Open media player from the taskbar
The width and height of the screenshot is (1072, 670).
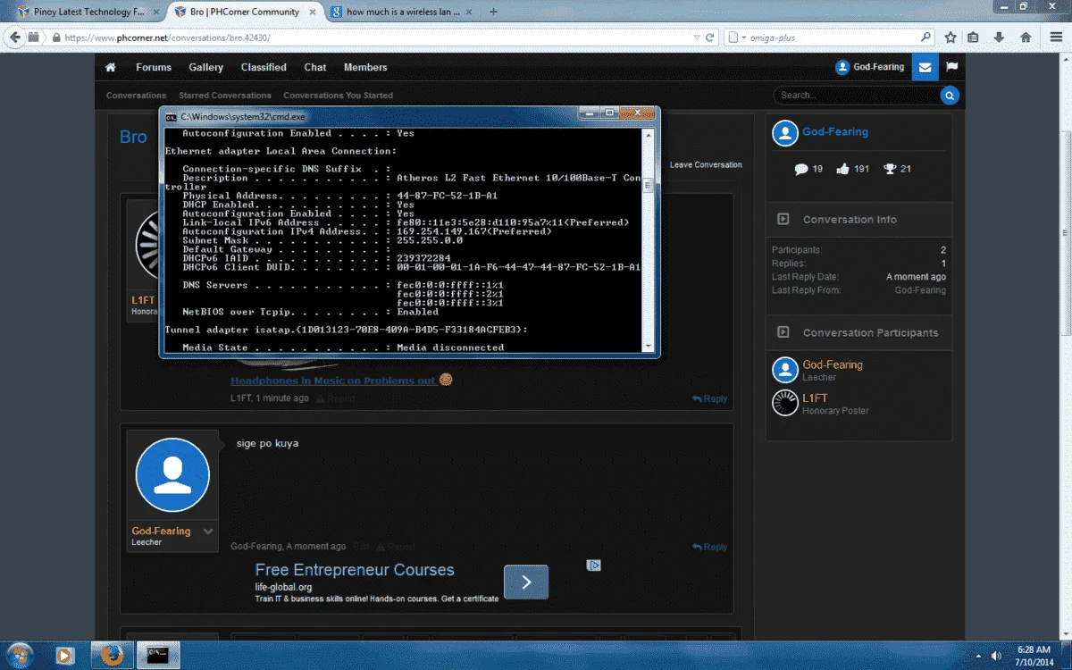point(64,655)
